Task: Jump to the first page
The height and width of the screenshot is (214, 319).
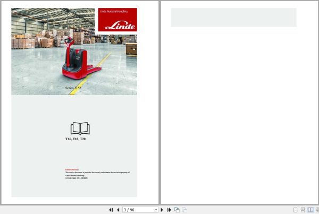Action: pos(111,210)
